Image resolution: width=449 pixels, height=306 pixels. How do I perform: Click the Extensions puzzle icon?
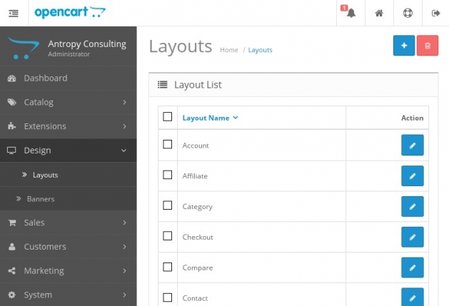pyautogui.click(x=11, y=126)
